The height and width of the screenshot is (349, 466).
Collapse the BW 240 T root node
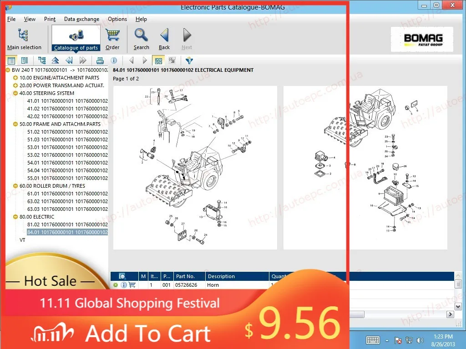(8, 70)
